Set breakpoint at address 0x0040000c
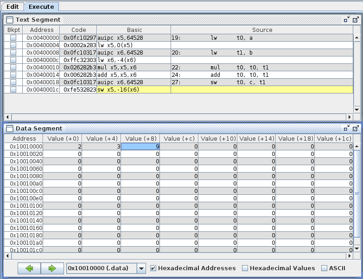This screenshot has height=279, width=363. [13, 60]
